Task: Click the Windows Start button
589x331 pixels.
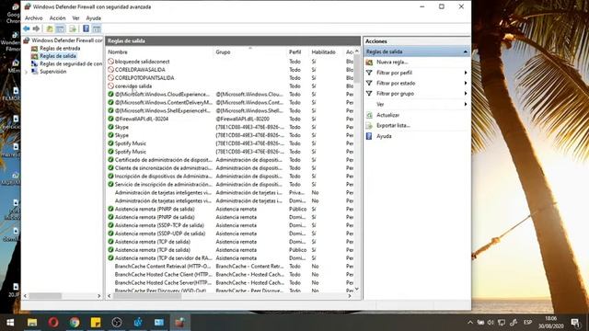Action: tap(10, 323)
